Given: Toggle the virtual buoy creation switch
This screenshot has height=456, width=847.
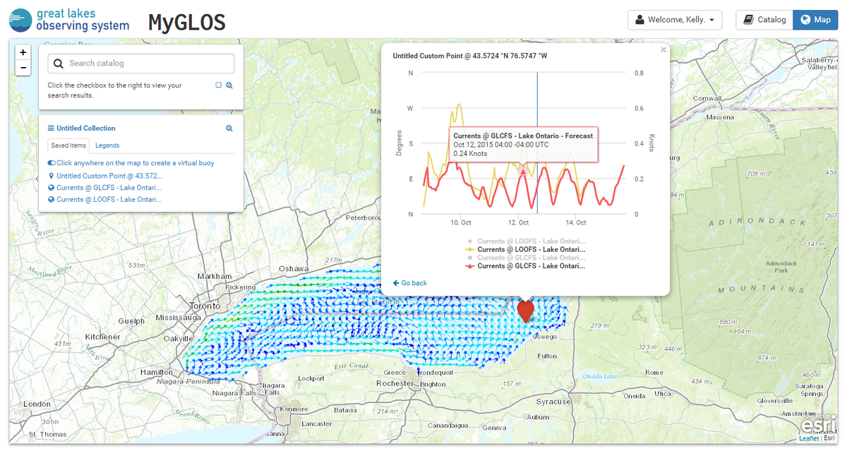Looking at the screenshot, I should pos(52,163).
